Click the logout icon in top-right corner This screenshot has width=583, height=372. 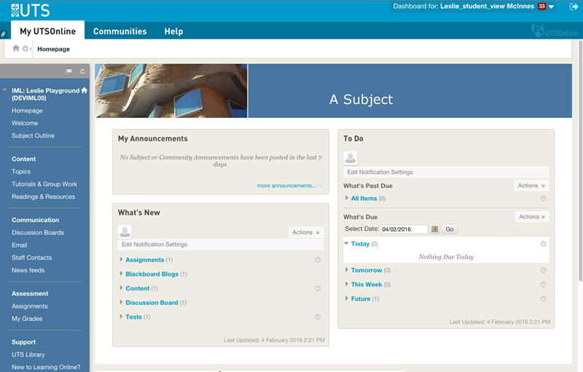coord(574,7)
